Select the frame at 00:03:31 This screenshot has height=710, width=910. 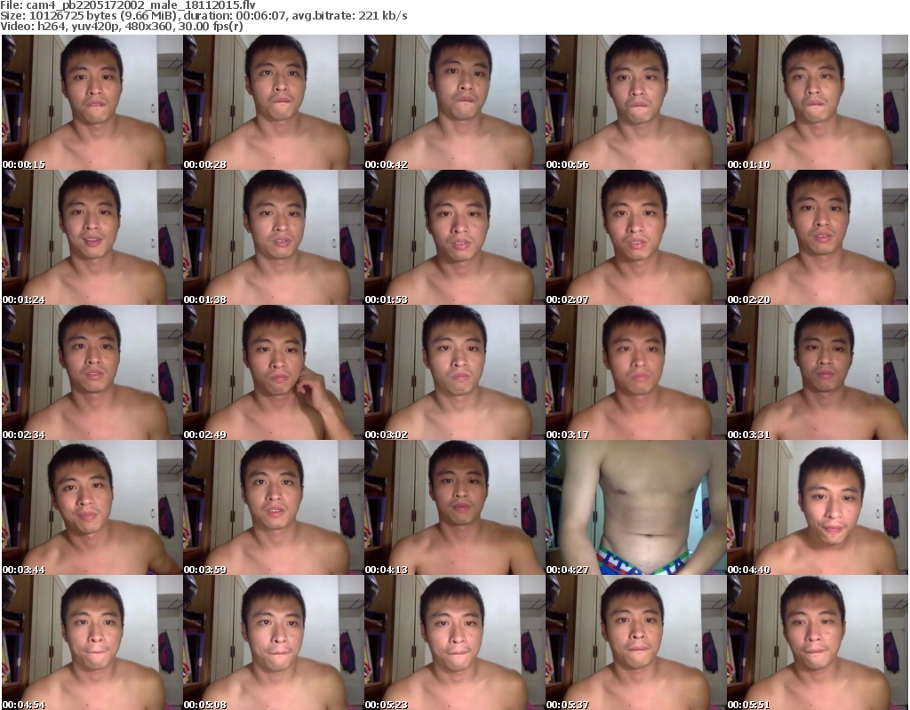(818, 372)
